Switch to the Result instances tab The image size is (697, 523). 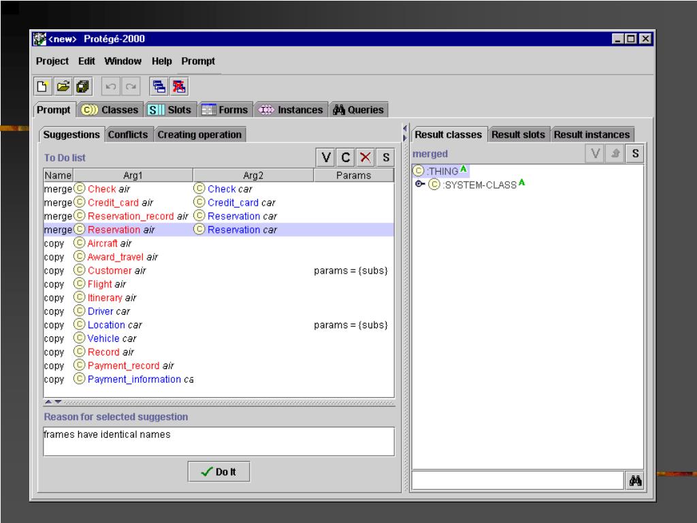[591, 135]
